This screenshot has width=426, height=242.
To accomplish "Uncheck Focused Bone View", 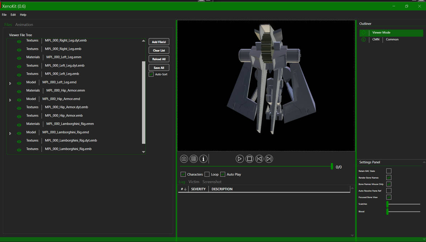I will (389, 197).
